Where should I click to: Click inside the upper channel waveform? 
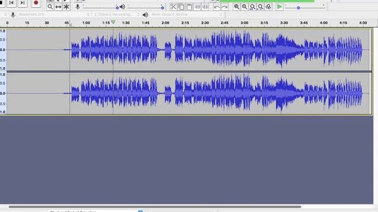[x=188, y=49]
